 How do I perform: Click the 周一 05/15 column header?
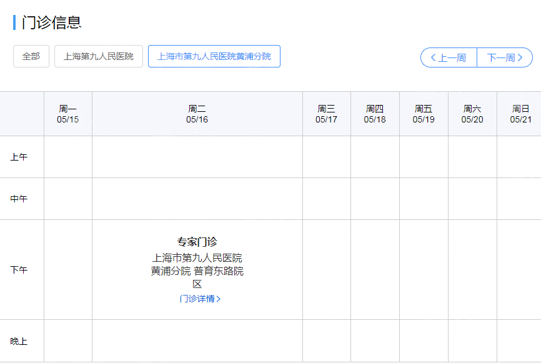(x=68, y=114)
